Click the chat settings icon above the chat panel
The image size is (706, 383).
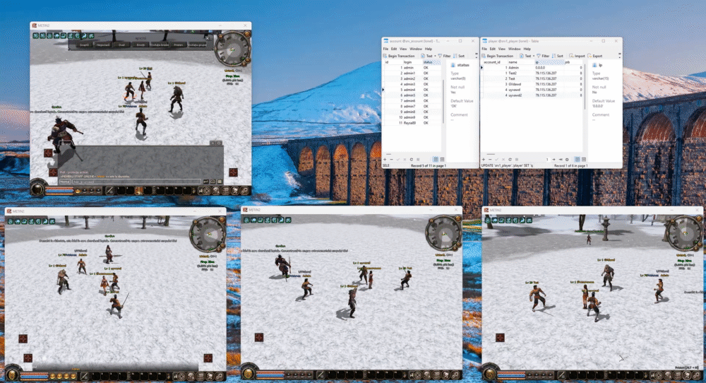coord(220,143)
